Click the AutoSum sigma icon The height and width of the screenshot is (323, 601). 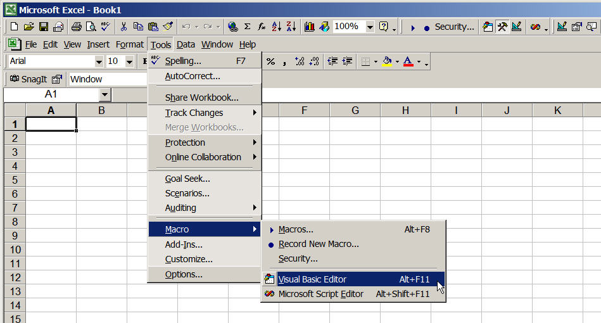coord(247,27)
